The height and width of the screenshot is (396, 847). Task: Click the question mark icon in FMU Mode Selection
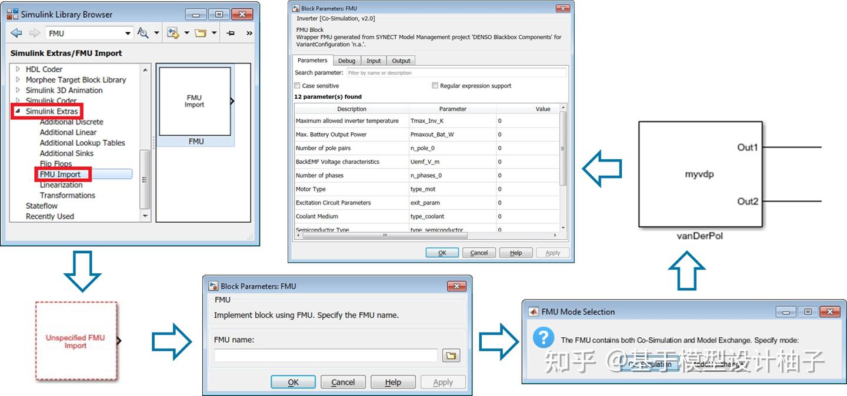[543, 337]
